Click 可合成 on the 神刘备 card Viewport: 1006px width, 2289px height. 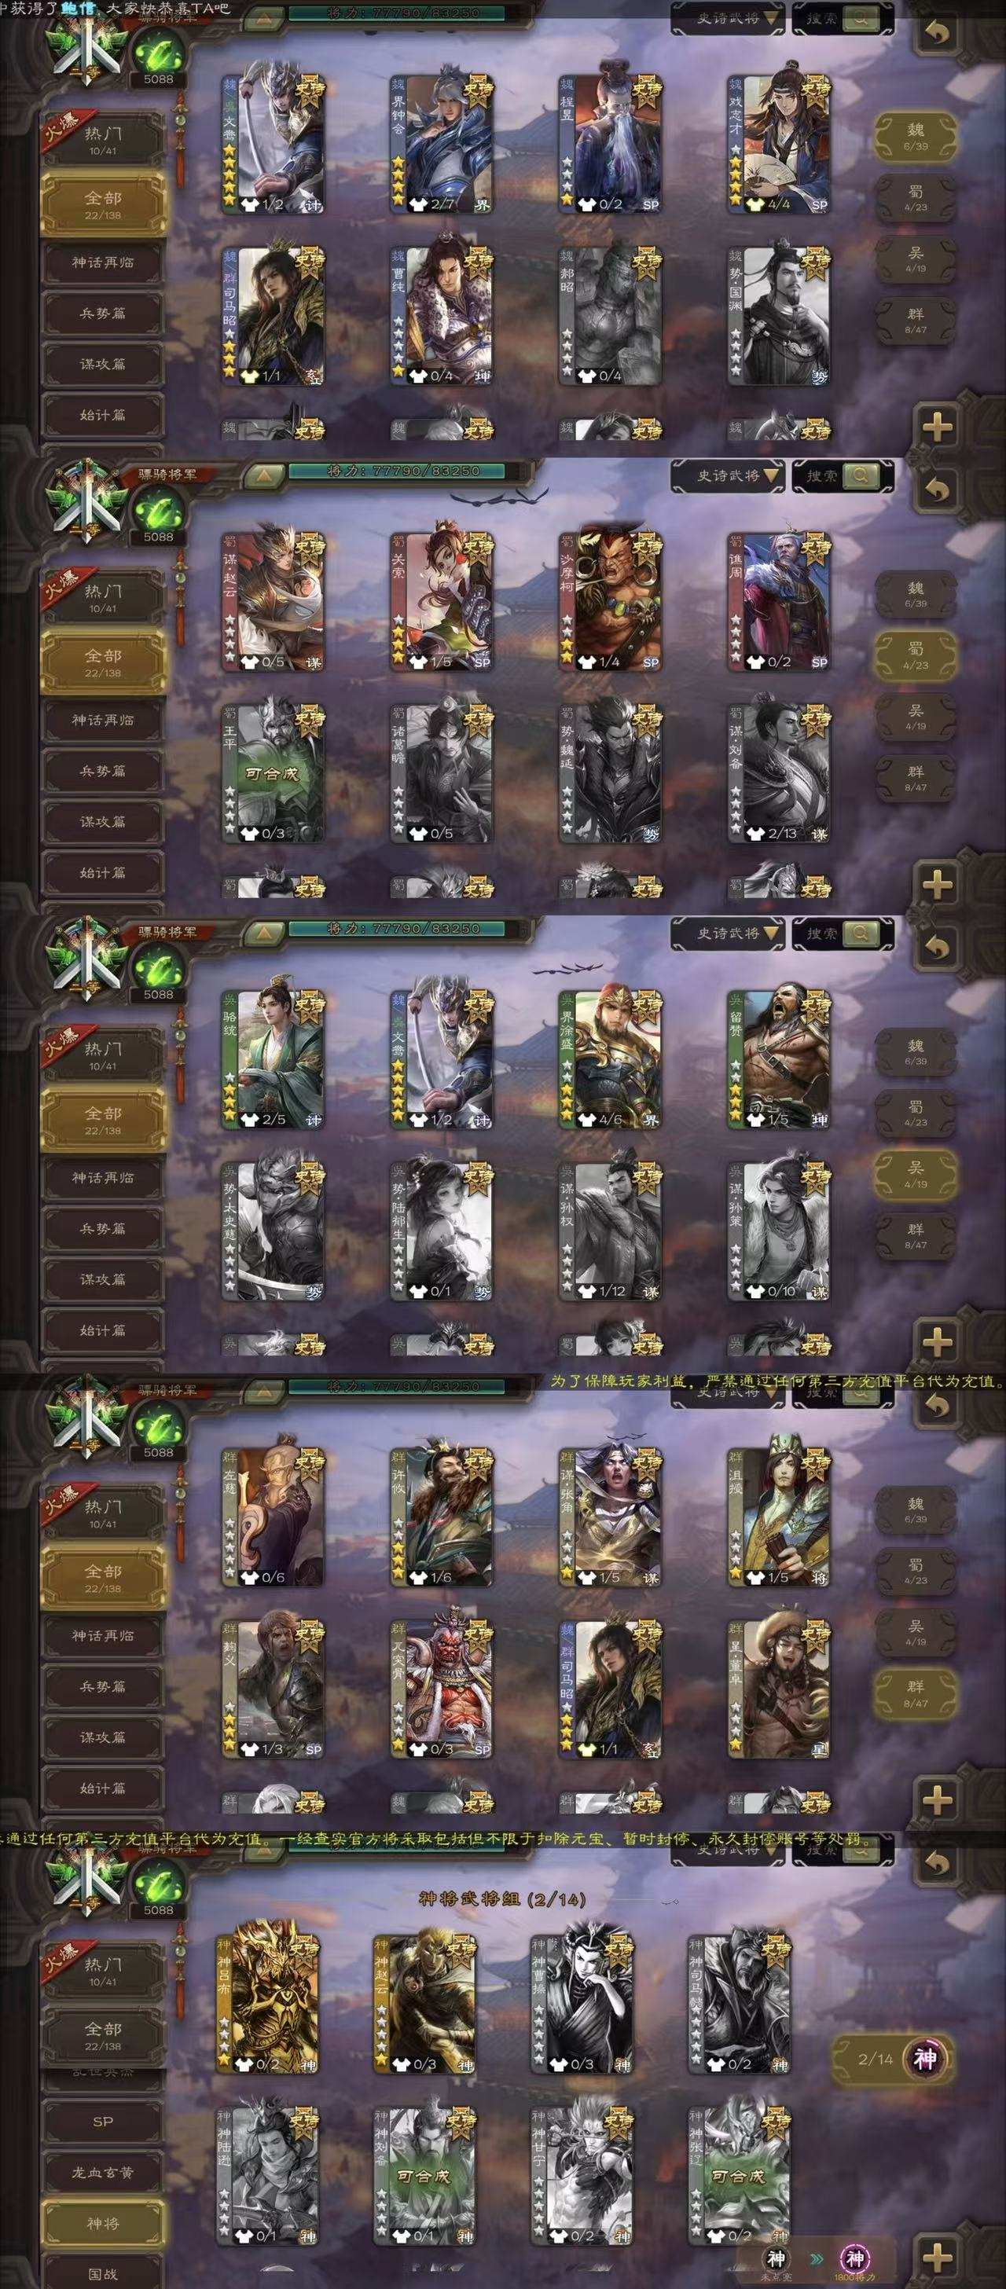pyautogui.click(x=424, y=2176)
